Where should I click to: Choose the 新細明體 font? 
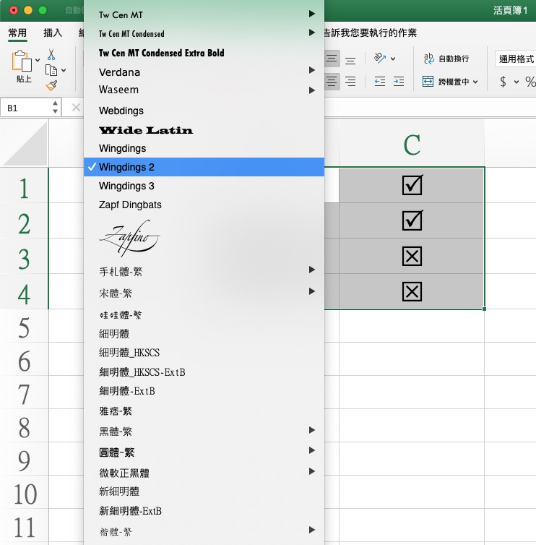coord(204,492)
